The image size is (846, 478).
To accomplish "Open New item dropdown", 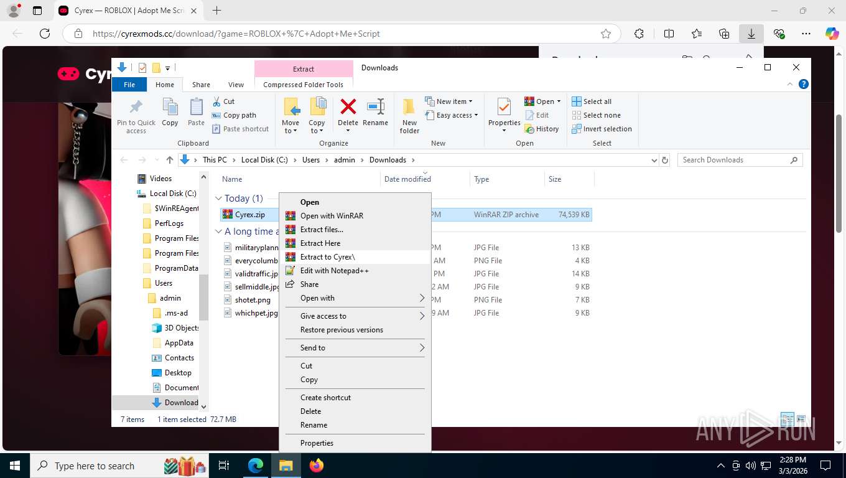I will point(449,101).
